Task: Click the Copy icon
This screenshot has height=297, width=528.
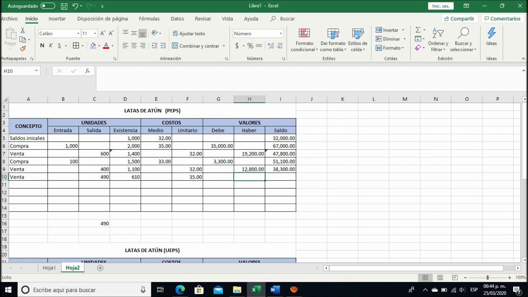Action: click(23, 40)
